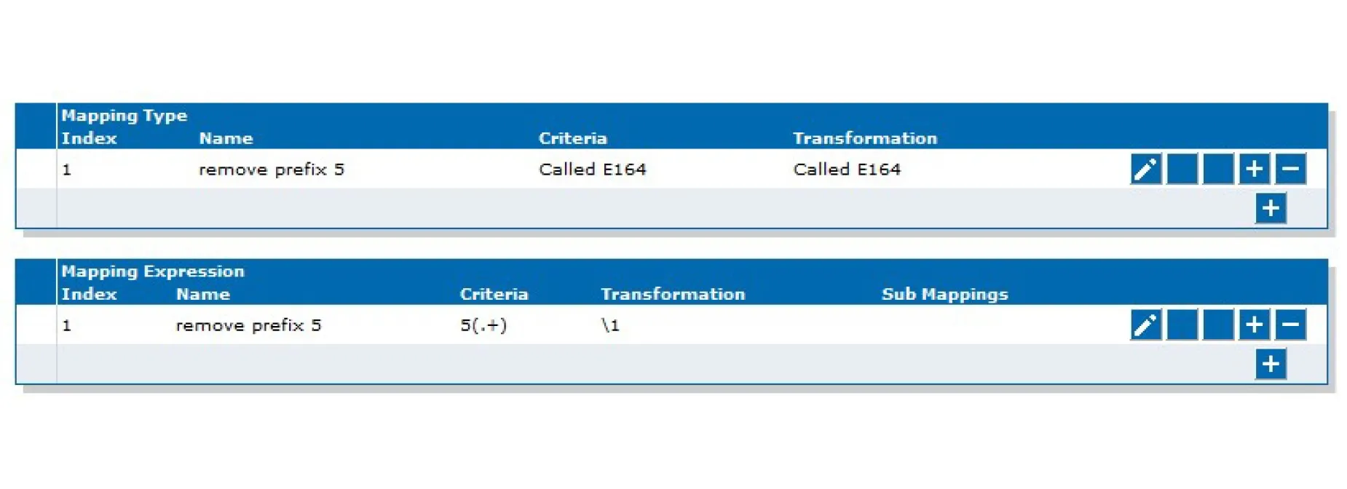Delete Mapping Expression row 1 with minus icon
This screenshot has height=489, width=1347.
pos(1290,325)
